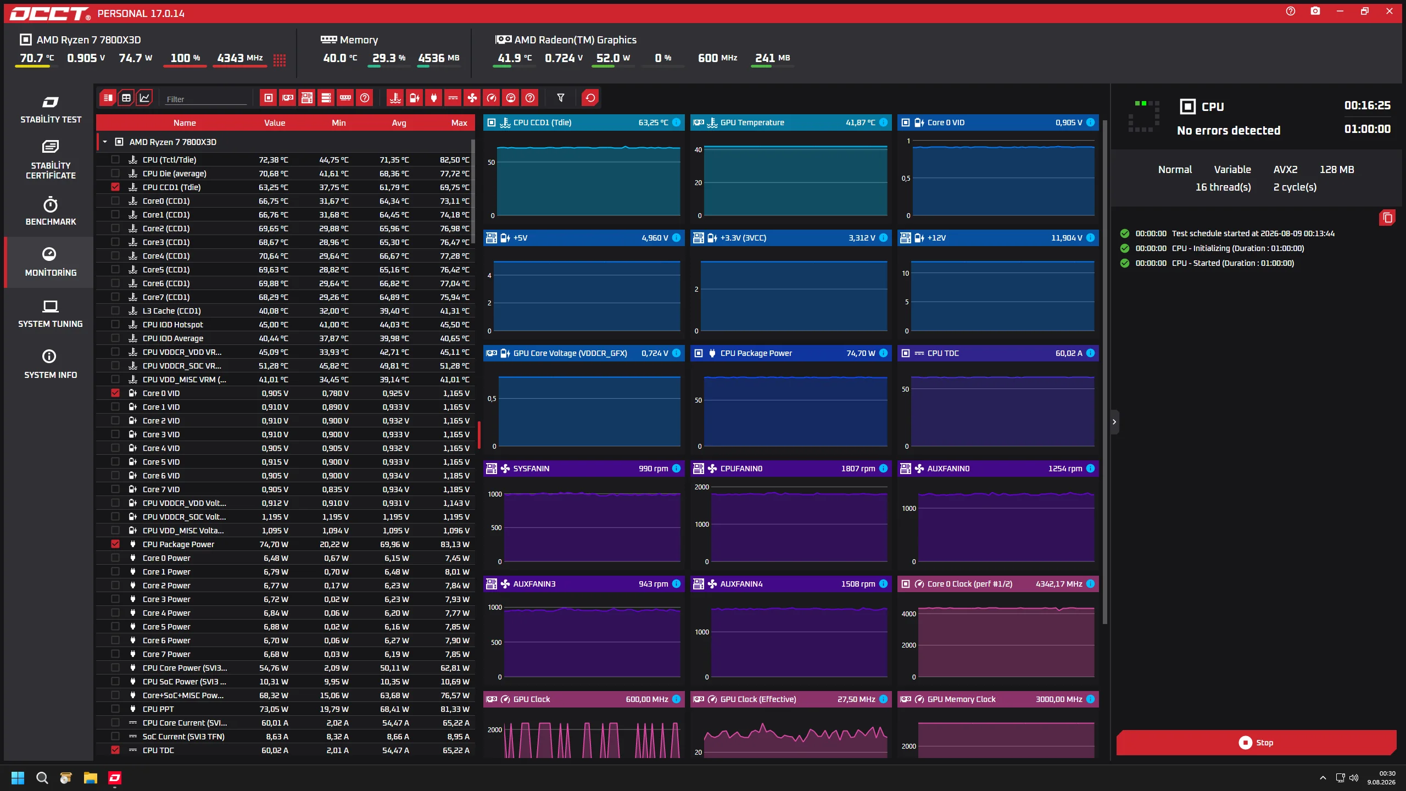1406x791 pixels.
Task: Toggle the clock frequency sensor filter icon
Action: [492, 98]
